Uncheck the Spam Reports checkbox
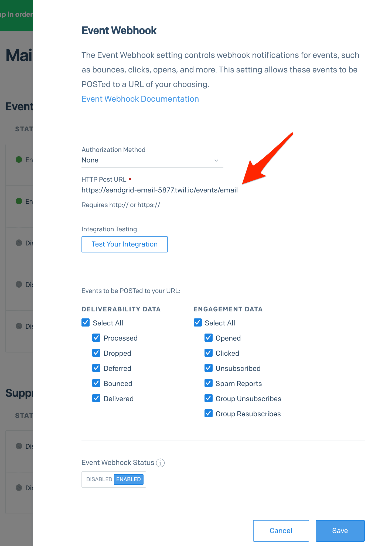Viewport: 368px width, 546px height. click(208, 383)
